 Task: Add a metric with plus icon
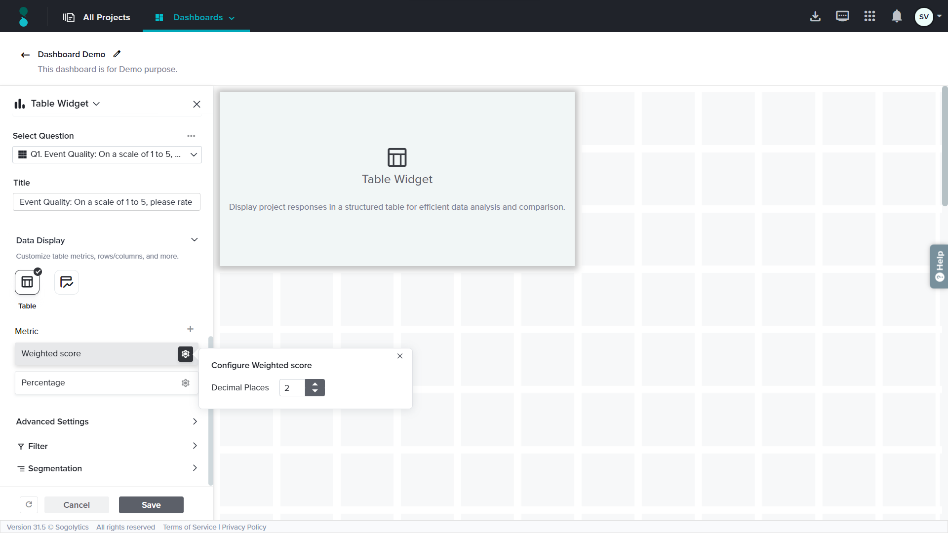(x=190, y=329)
